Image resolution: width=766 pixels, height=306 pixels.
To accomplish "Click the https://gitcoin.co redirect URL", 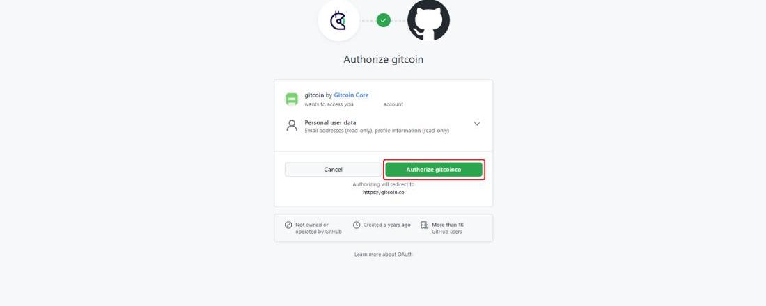I will pyautogui.click(x=384, y=192).
